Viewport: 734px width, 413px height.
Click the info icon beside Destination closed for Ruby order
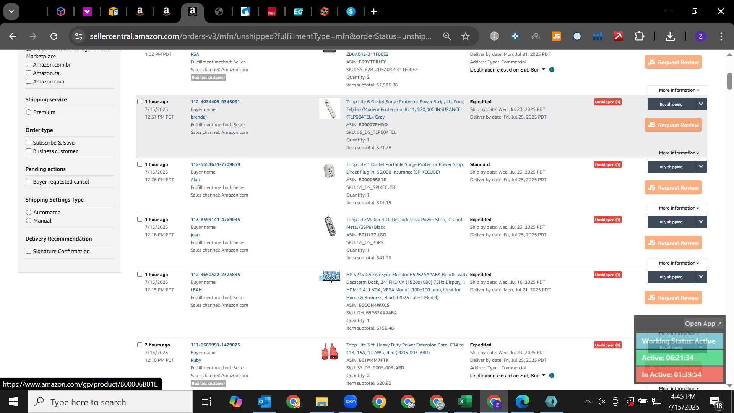[x=552, y=376]
